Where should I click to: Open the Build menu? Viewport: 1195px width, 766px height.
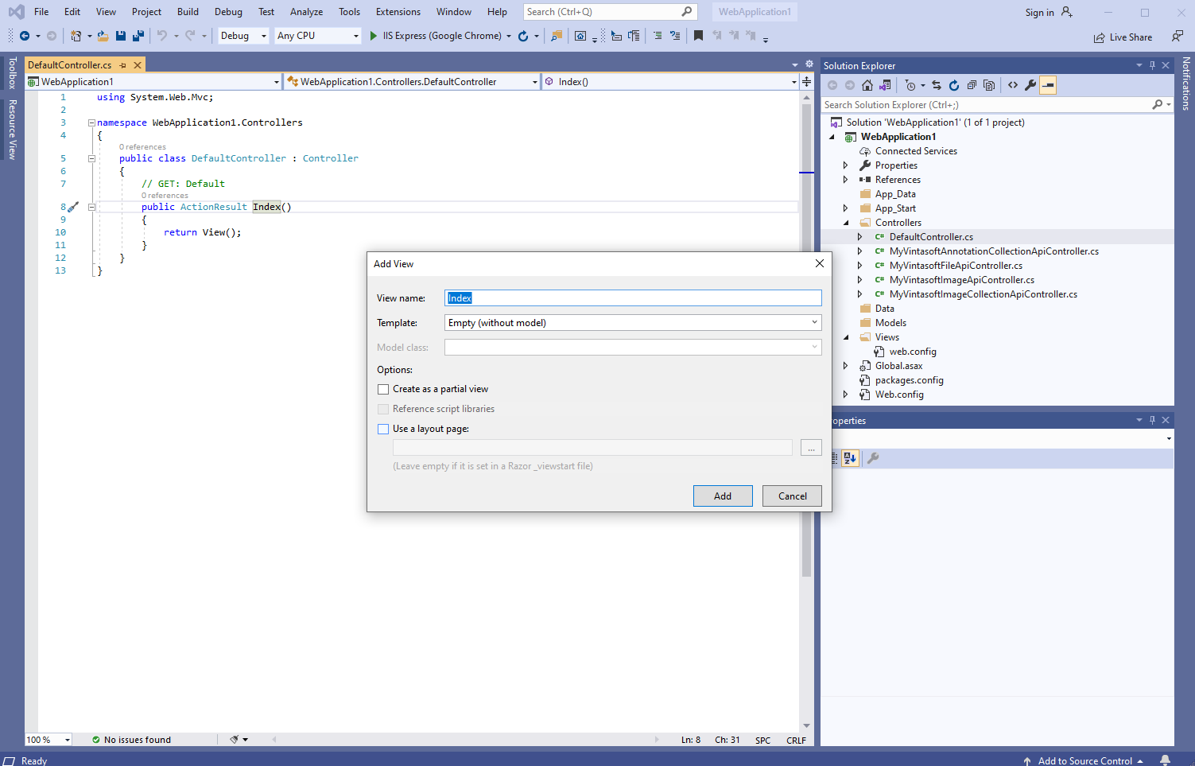click(x=188, y=12)
